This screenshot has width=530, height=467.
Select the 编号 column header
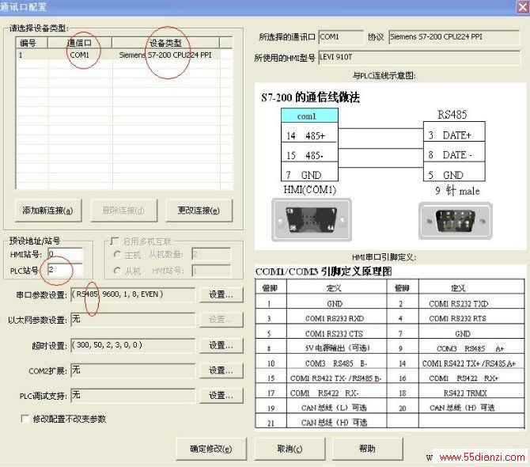tap(32, 43)
